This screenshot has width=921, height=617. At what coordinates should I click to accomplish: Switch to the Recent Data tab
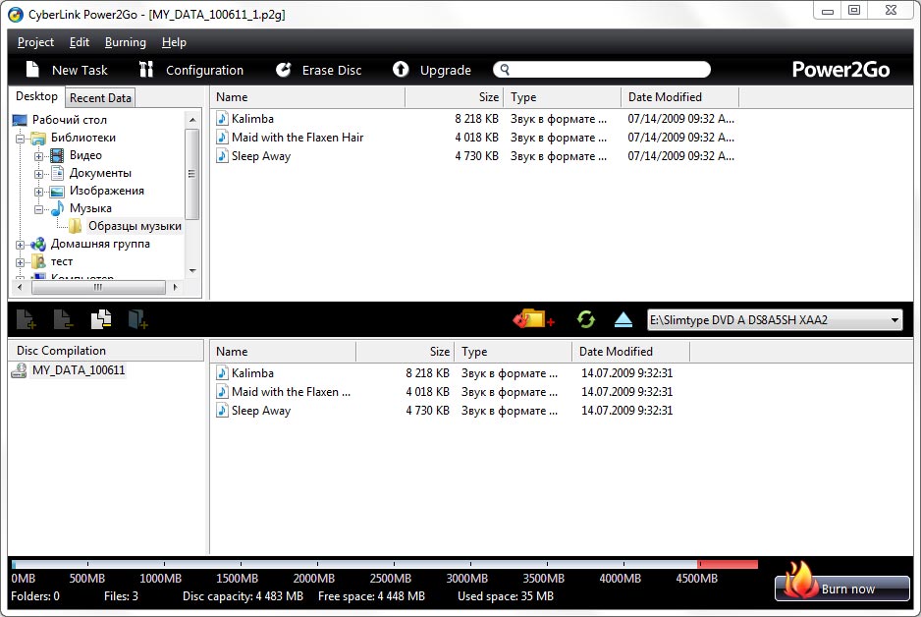[x=100, y=98]
